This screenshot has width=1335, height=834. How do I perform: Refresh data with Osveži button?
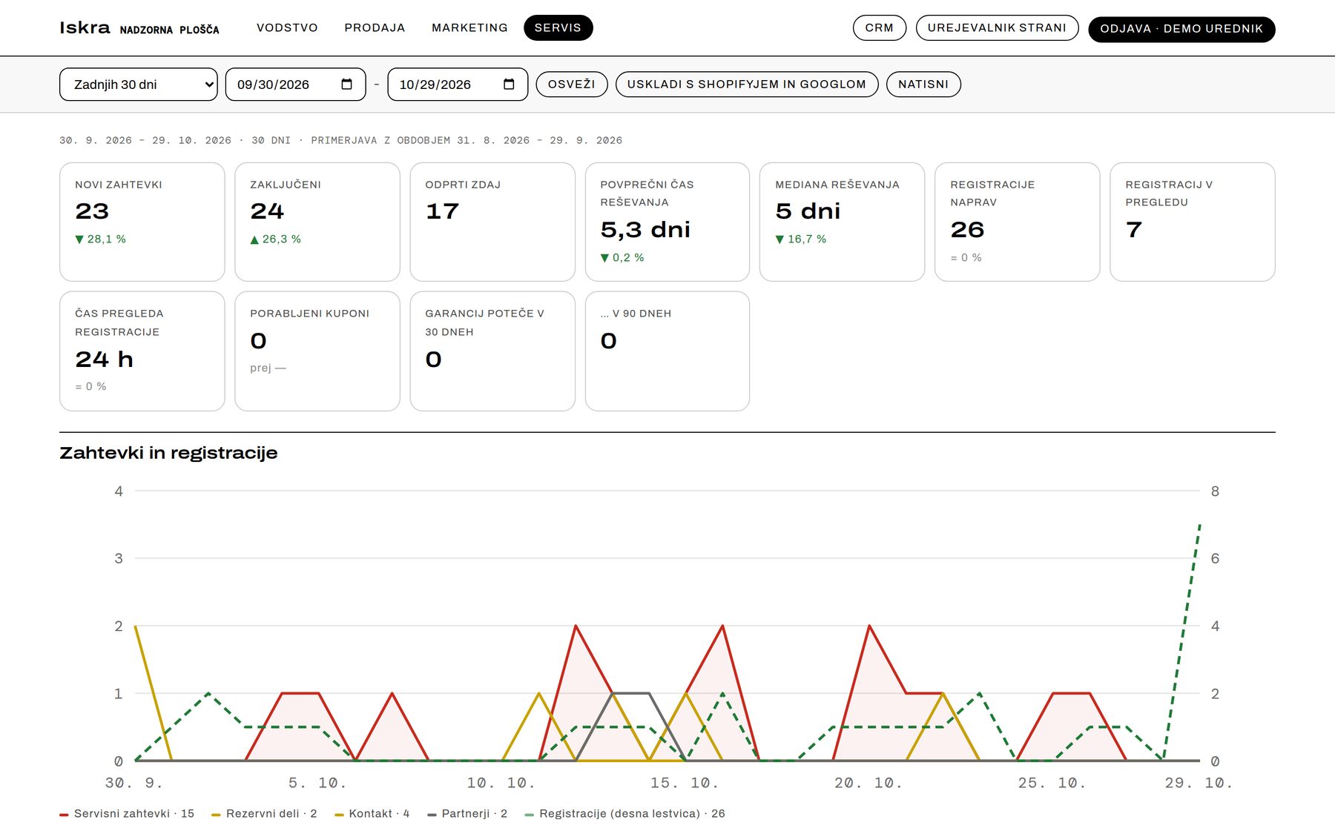[572, 85]
